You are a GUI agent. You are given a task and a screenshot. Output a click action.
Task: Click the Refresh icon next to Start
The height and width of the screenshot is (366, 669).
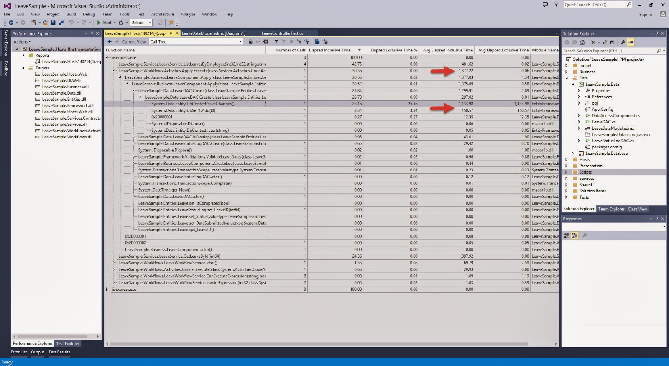pos(121,23)
